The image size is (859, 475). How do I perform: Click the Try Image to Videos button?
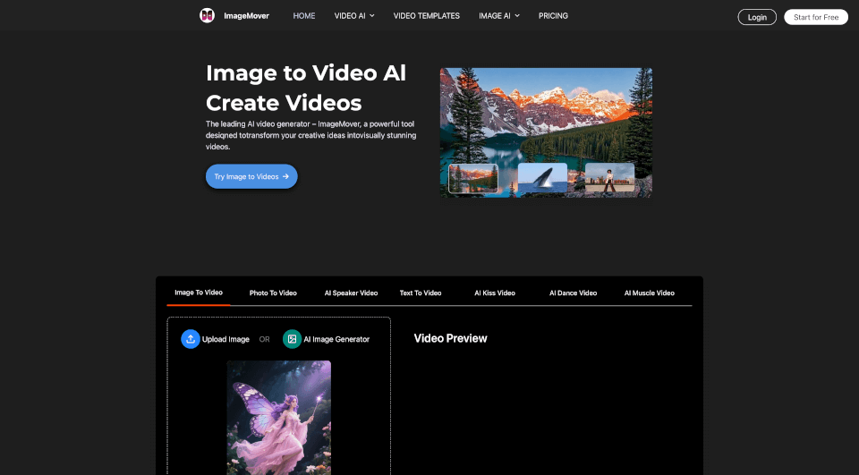pyautogui.click(x=251, y=176)
